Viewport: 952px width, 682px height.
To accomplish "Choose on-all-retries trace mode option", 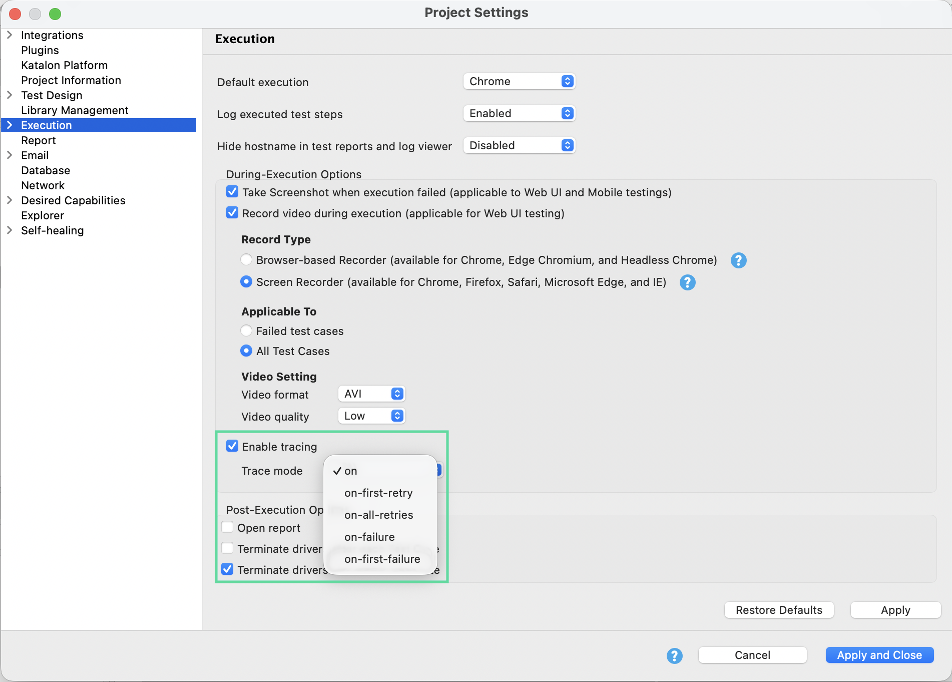I will (x=379, y=515).
